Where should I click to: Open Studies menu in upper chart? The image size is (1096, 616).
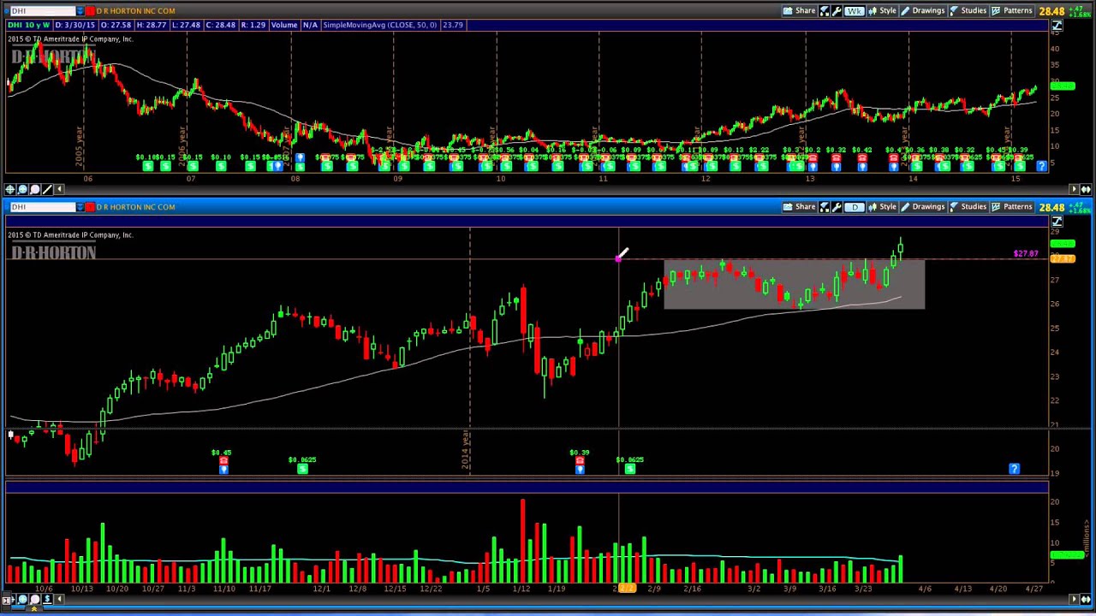(968, 11)
